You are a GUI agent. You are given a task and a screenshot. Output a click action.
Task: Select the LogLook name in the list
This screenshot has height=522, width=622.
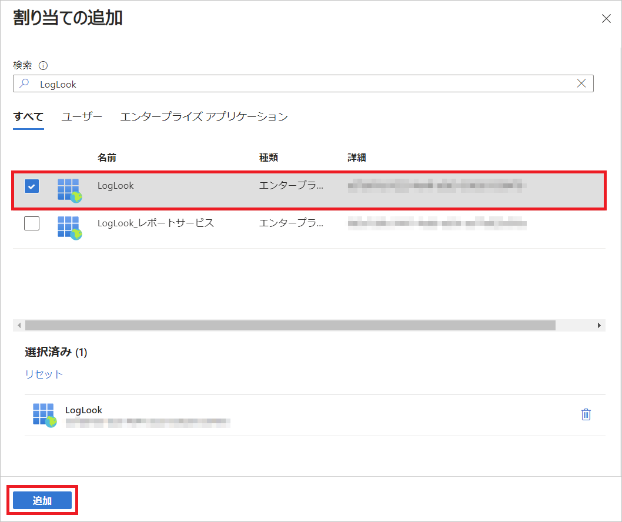(115, 186)
